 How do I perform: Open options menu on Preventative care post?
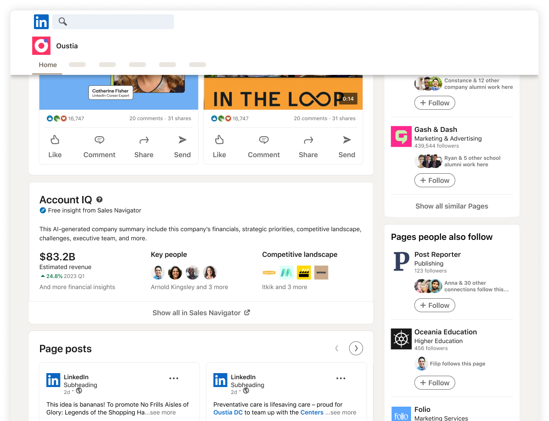coord(341,378)
